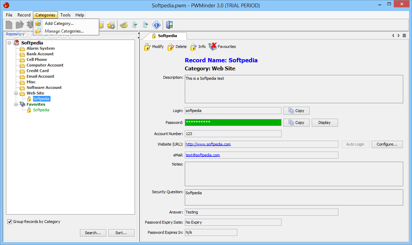The width and height of the screenshot is (412, 245).
Task: Click the exit door toolbar icon
Action: click(169, 25)
